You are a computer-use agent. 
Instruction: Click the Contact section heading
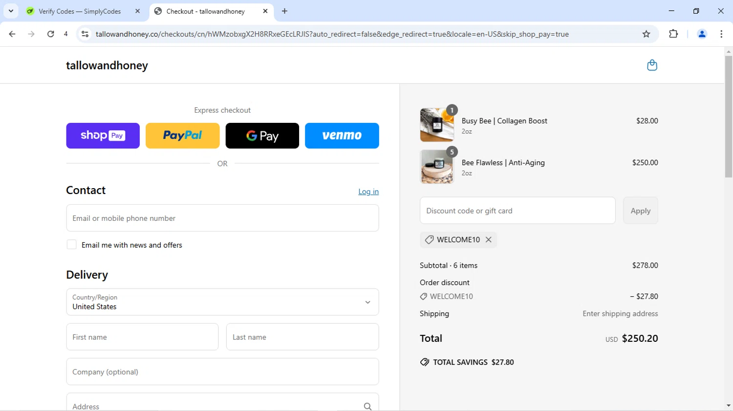coord(86,190)
